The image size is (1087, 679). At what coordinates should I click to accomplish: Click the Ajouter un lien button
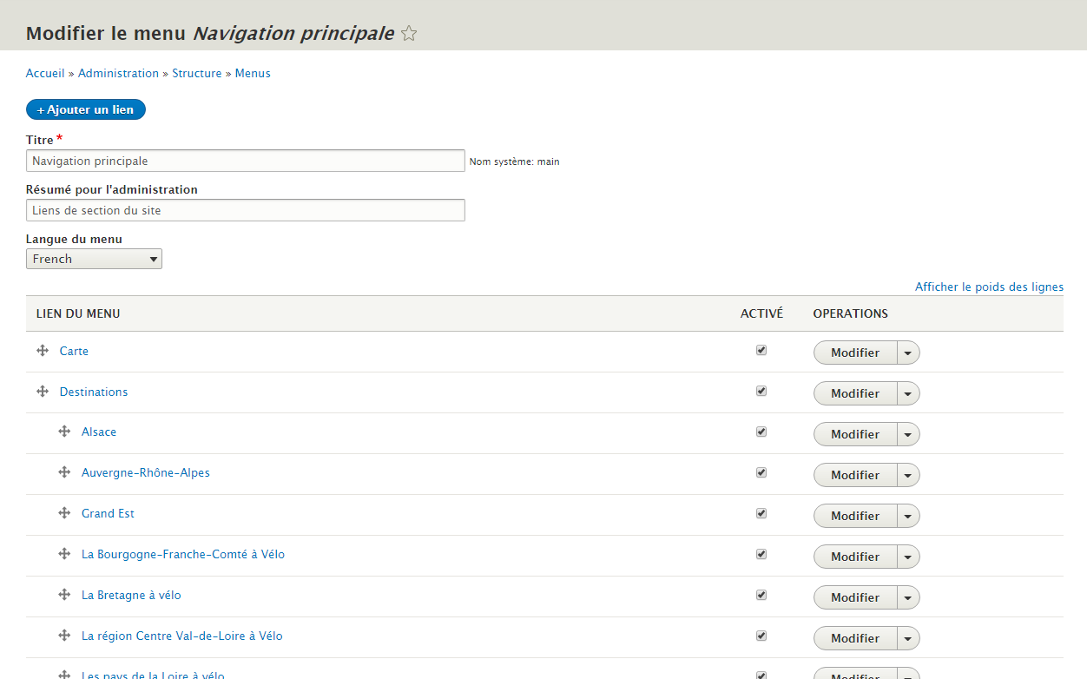tap(86, 110)
